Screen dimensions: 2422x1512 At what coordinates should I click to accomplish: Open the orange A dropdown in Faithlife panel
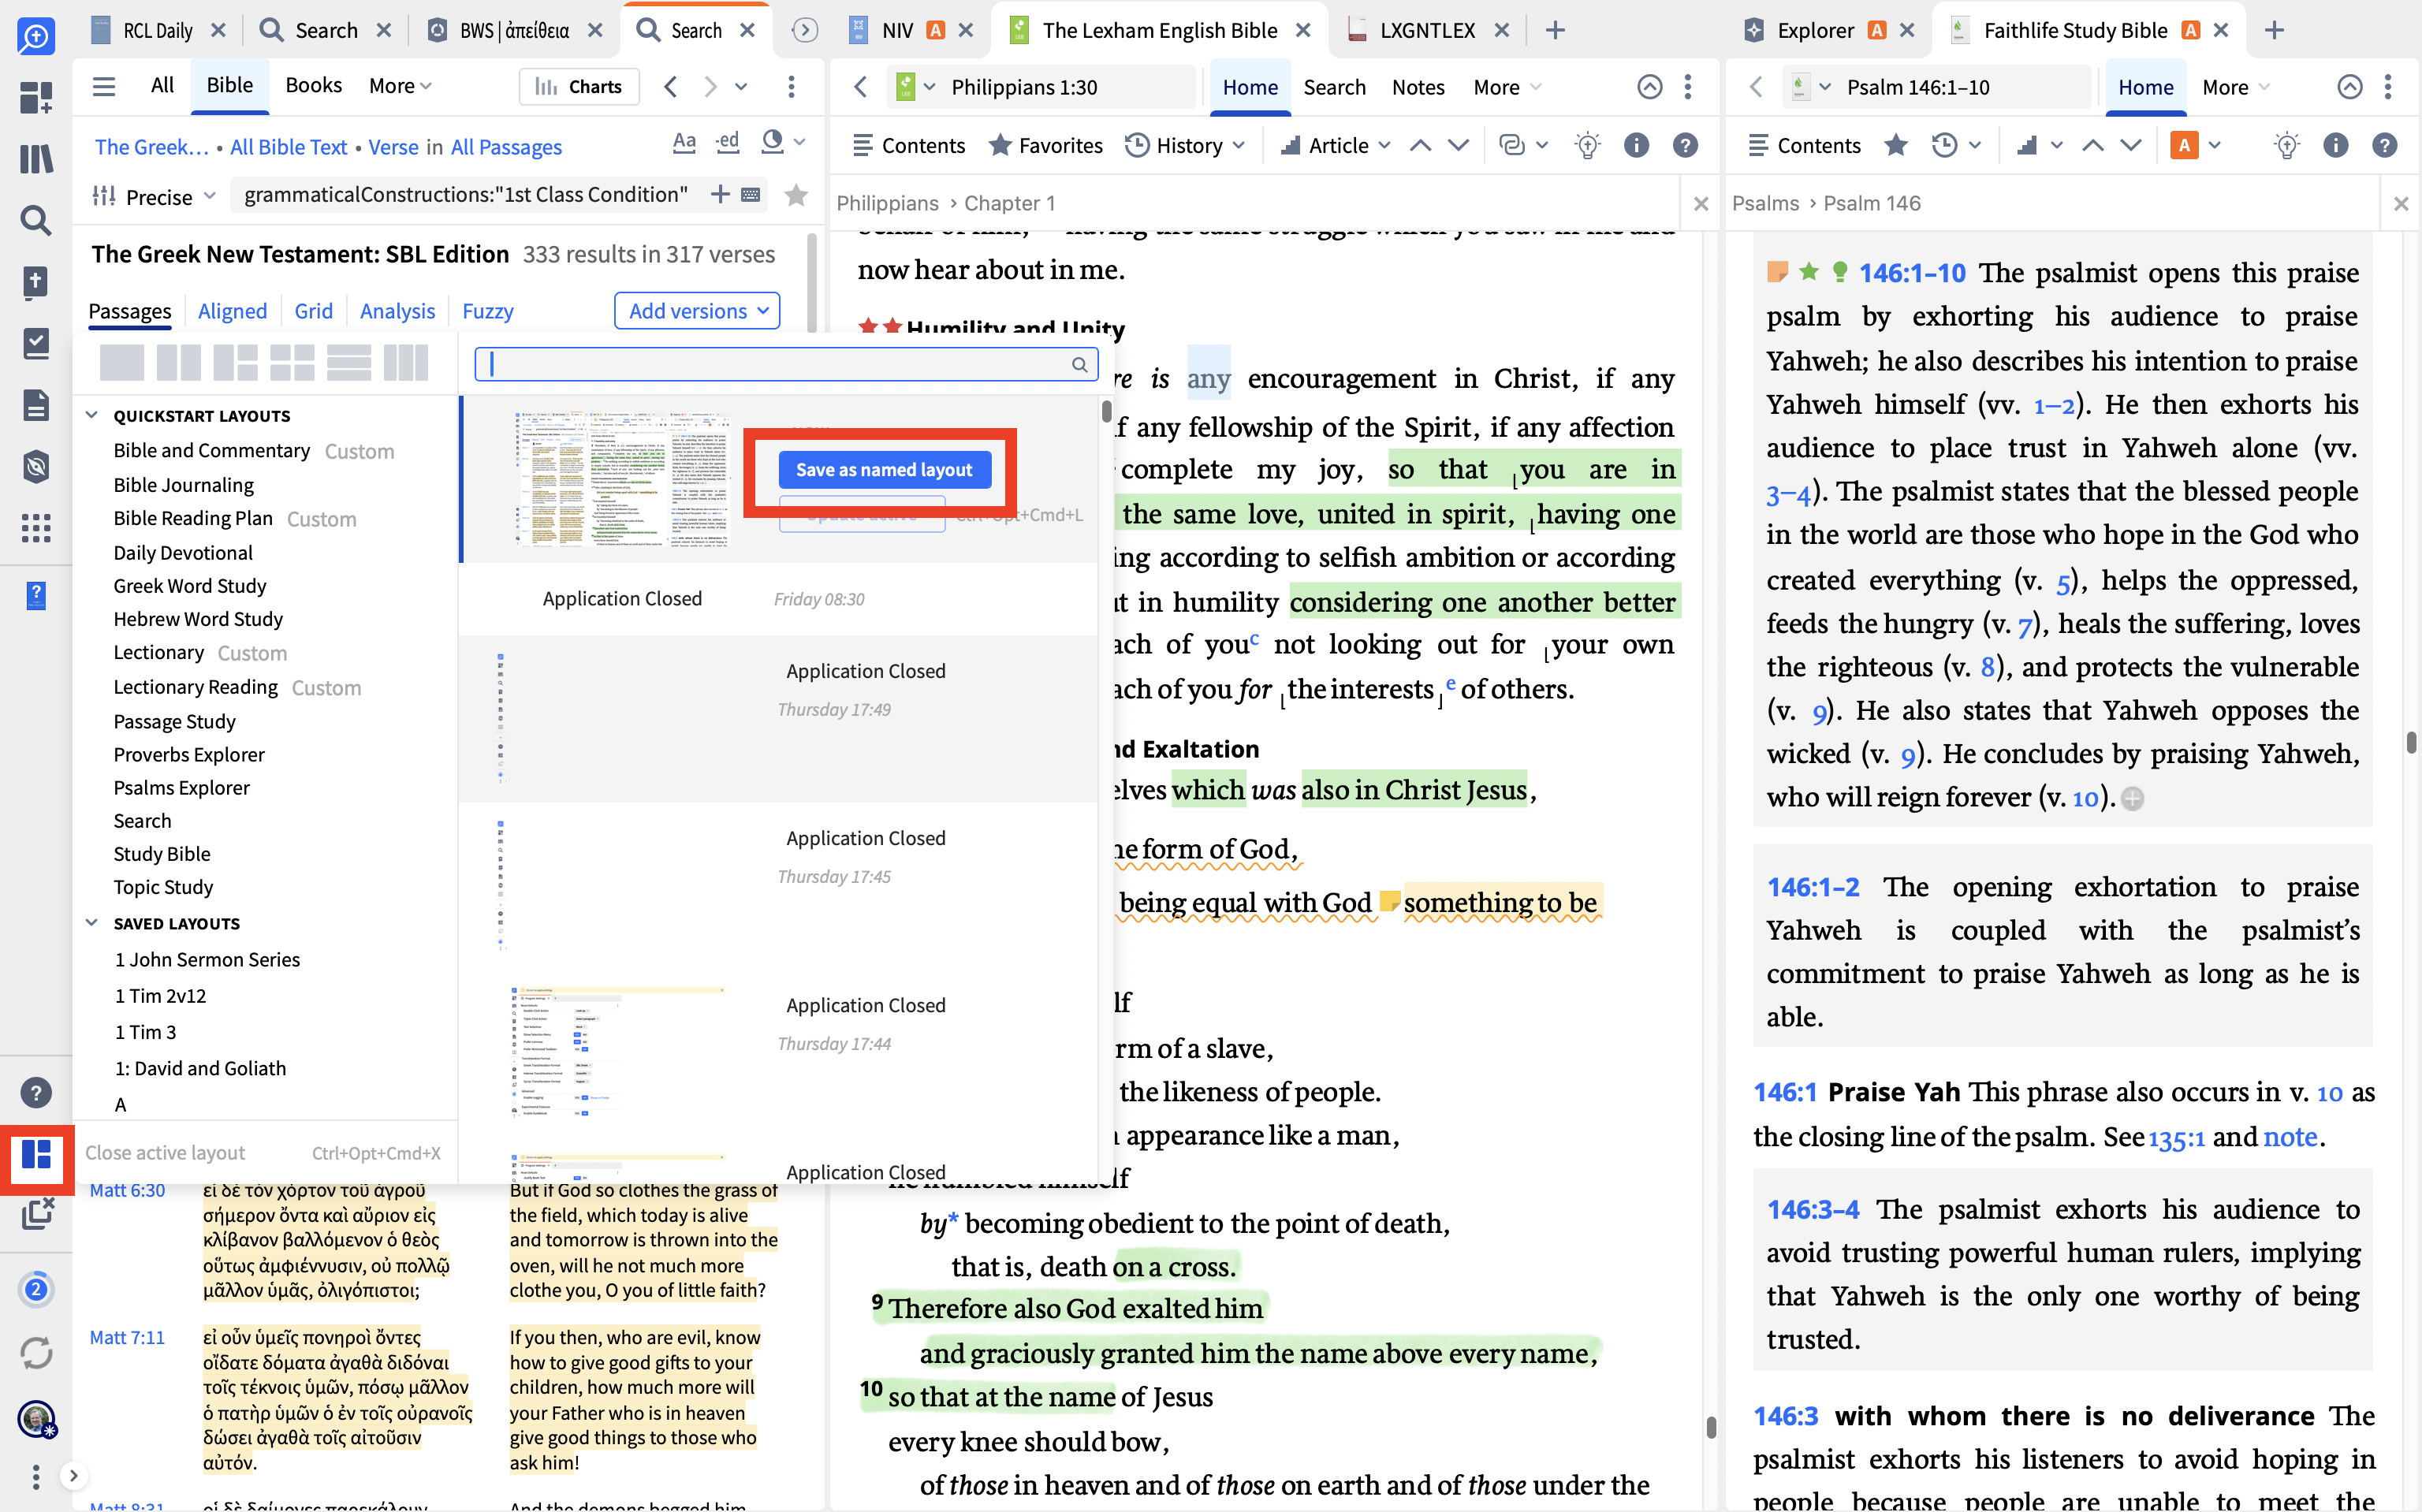tap(2196, 146)
